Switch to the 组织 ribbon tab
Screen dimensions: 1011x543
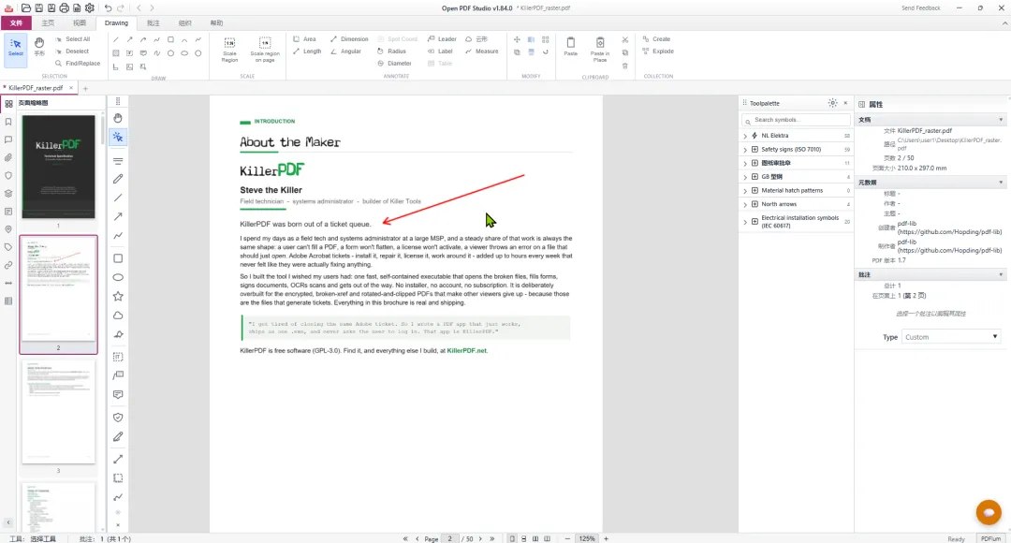184,23
